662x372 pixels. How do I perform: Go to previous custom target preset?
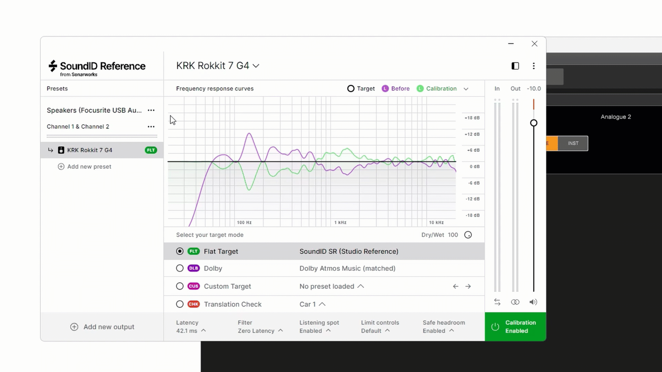pyautogui.click(x=455, y=286)
